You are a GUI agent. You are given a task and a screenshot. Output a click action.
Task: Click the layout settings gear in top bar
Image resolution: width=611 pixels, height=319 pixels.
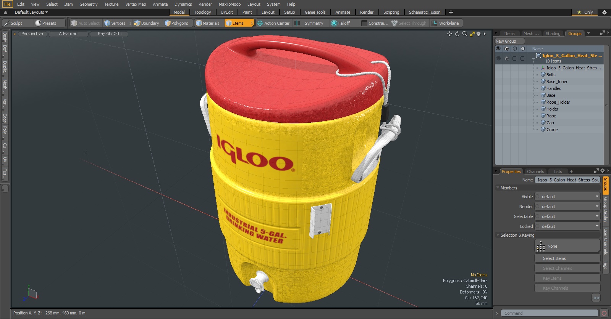(605, 12)
